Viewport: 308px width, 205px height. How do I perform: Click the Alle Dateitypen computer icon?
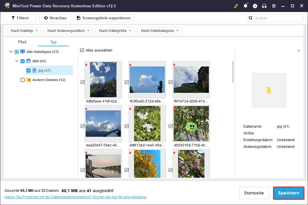pyautogui.click(x=23, y=52)
